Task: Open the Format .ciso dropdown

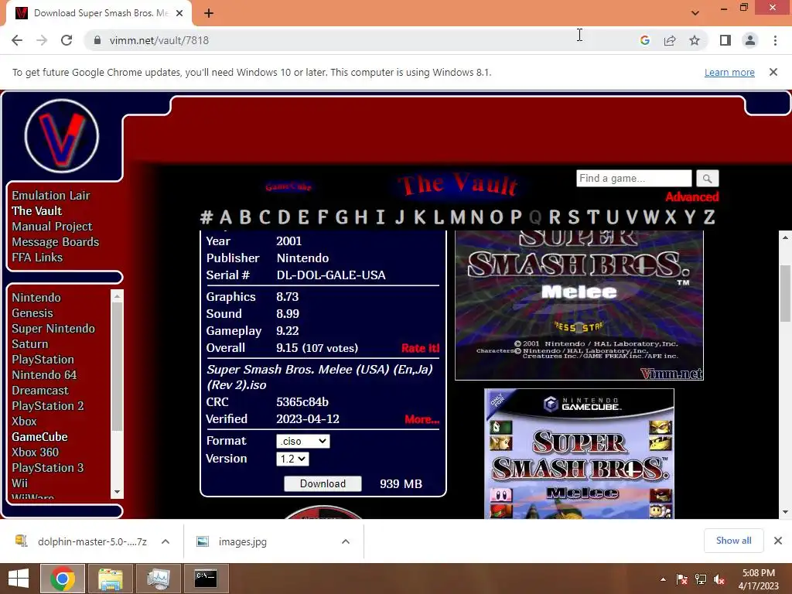Action: 303,441
